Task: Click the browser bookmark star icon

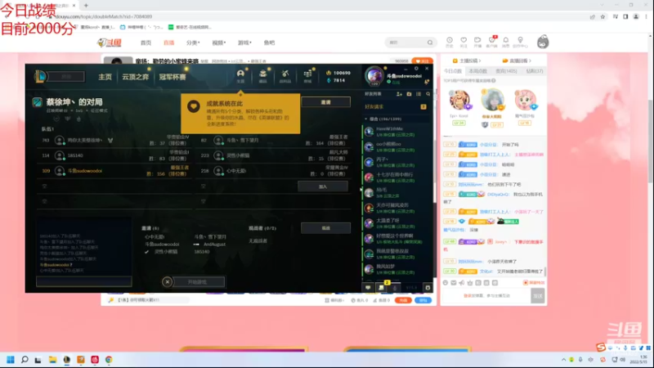Action: [x=602, y=16]
